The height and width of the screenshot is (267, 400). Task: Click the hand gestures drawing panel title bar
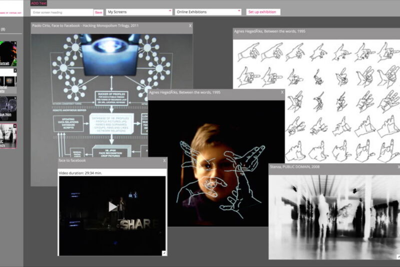point(310,31)
